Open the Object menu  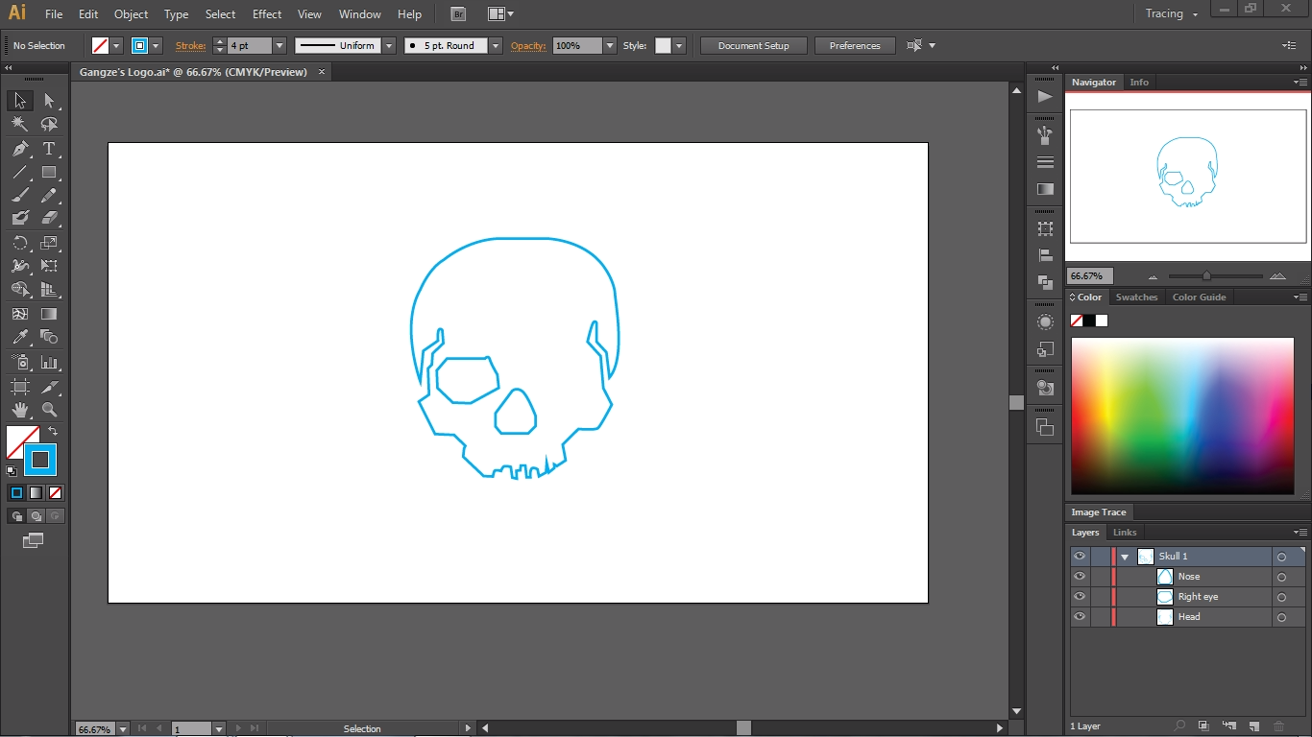(131, 14)
